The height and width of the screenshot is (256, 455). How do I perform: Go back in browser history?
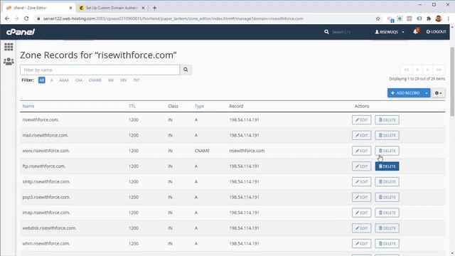[7, 18]
